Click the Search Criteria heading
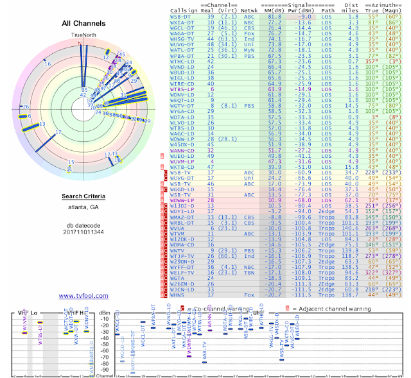The image size is (411, 378). (x=83, y=196)
